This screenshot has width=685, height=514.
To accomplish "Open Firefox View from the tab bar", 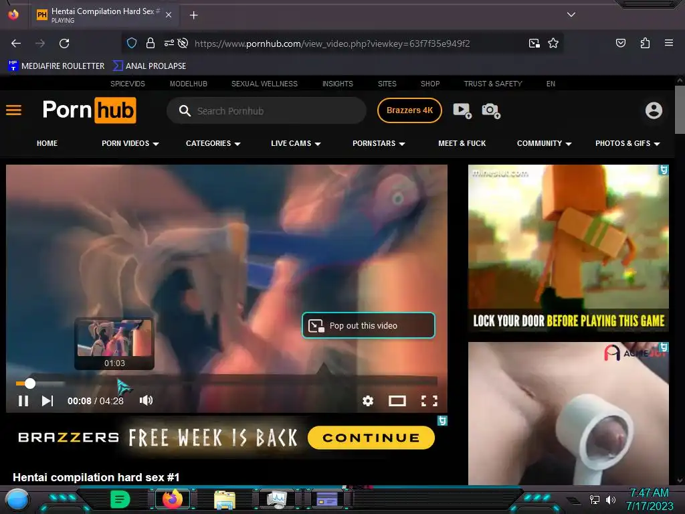I will 13,15.
